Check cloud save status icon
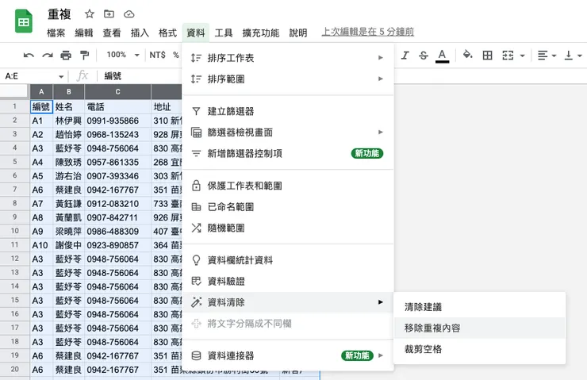 [129, 14]
